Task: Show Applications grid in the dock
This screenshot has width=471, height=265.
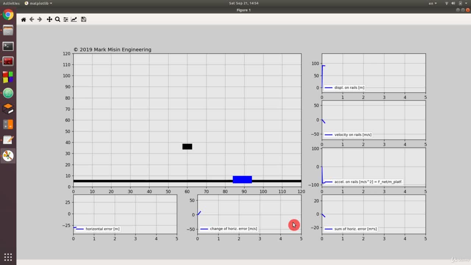Action: coord(8,257)
